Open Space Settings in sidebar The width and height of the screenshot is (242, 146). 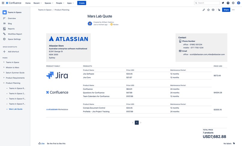(14, 39)
